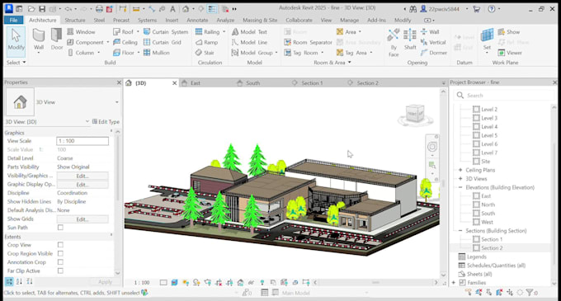Switch to the Structure ribbon tab
561x301 pixels.
pos(75,20)
